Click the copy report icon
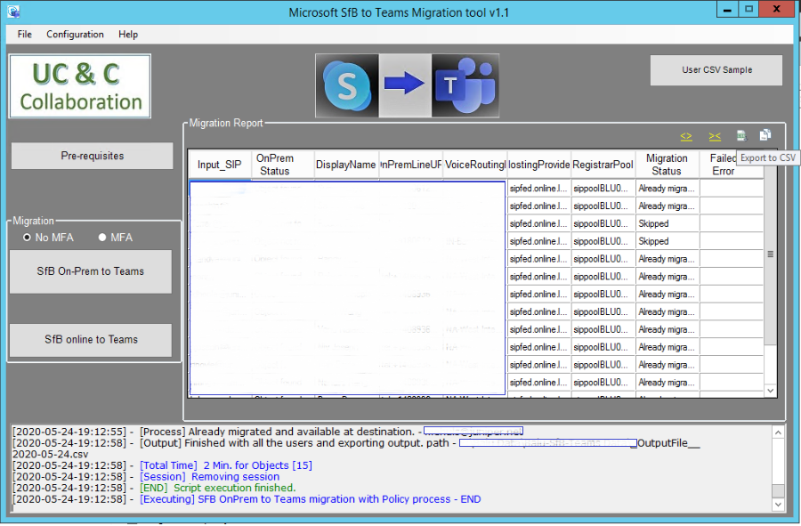The height and width of the screenshot is (526, 801). click(x=765, y=134)
